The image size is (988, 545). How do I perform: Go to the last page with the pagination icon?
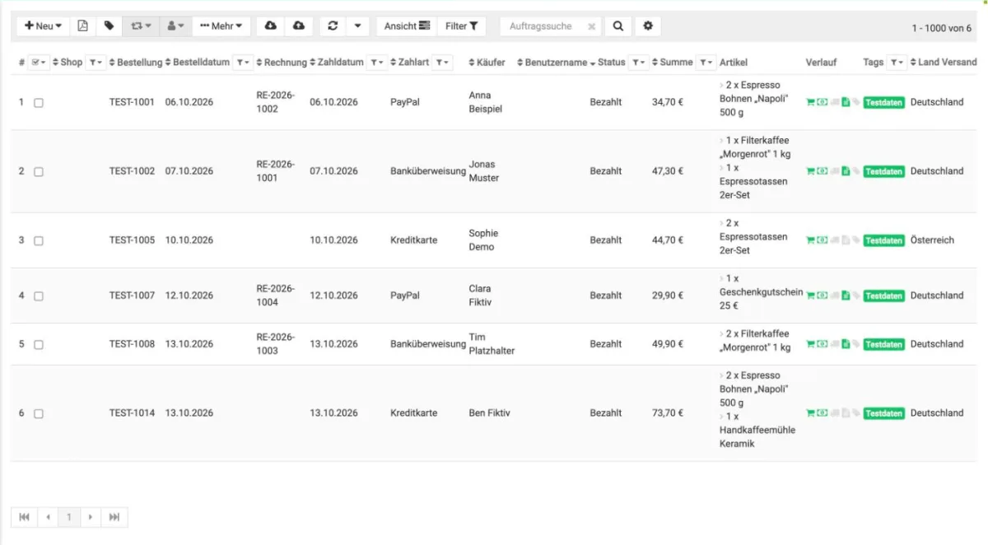[114, 517]
